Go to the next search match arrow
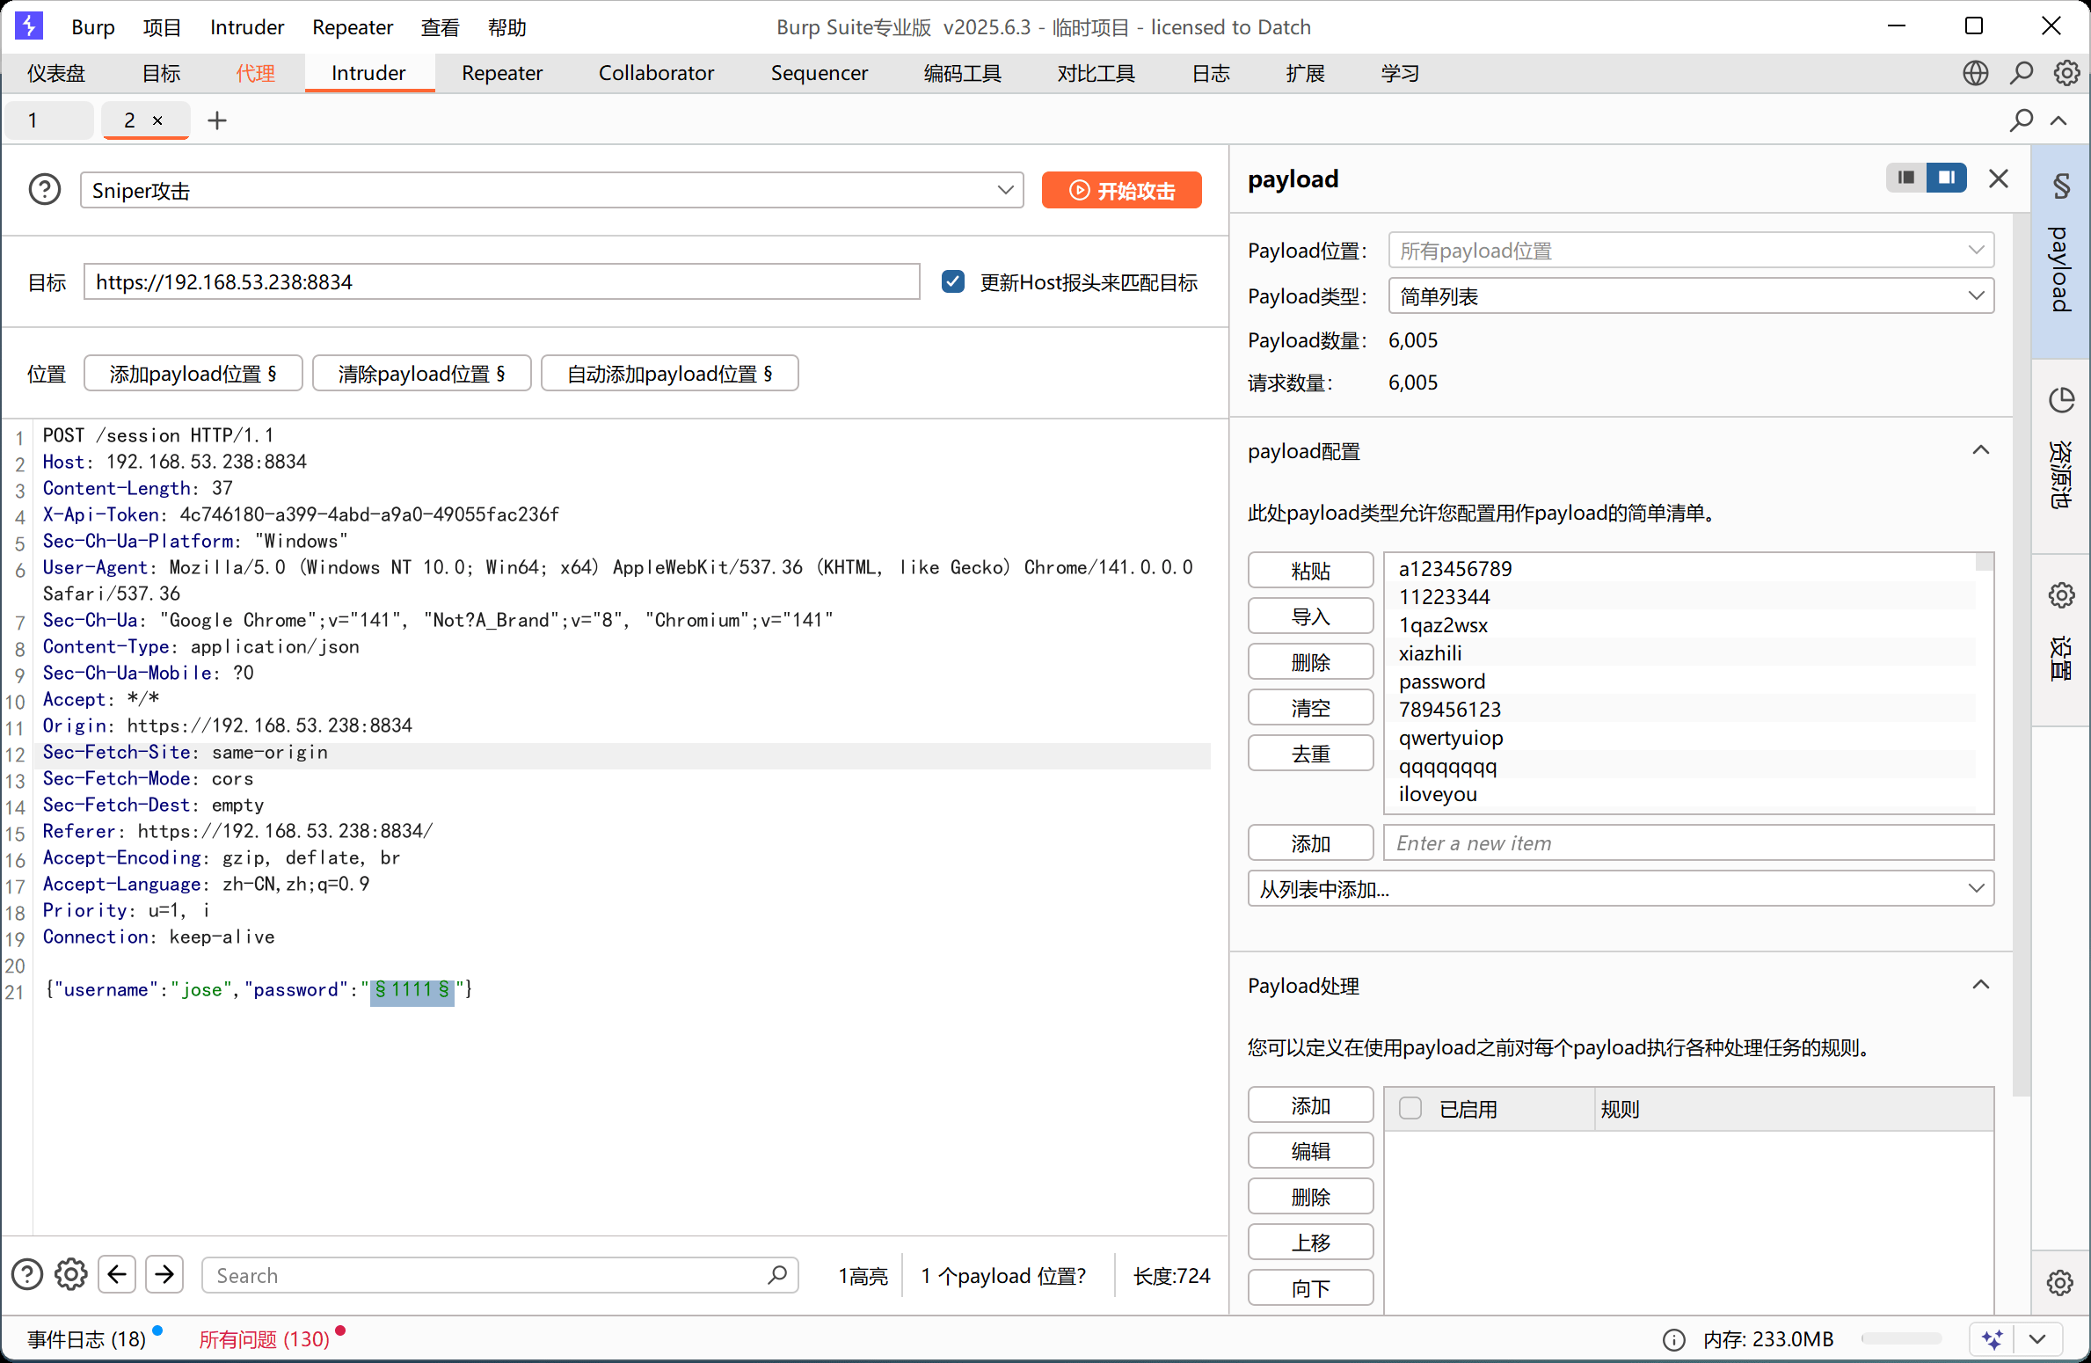2091x1363 pixels. [164, 1274]
